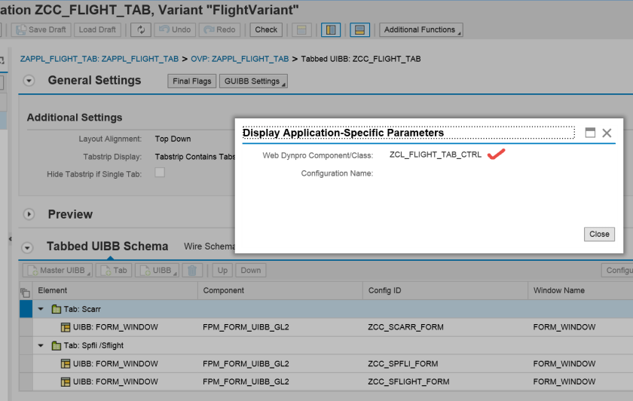Switch to the Wire Schema tab
Screen dimensions: 633x401
[x=209, y=246]
